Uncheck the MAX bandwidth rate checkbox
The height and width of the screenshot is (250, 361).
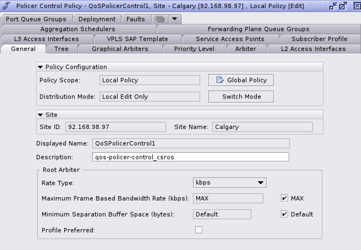[x=285, y=198]
